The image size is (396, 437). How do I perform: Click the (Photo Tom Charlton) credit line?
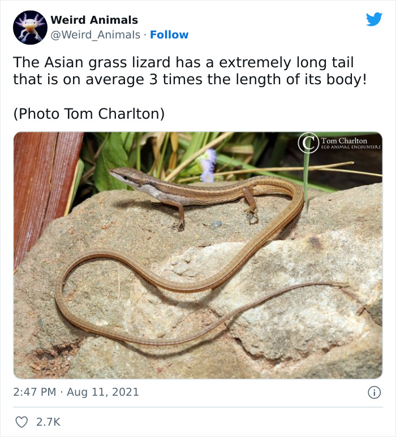[89, 114]
